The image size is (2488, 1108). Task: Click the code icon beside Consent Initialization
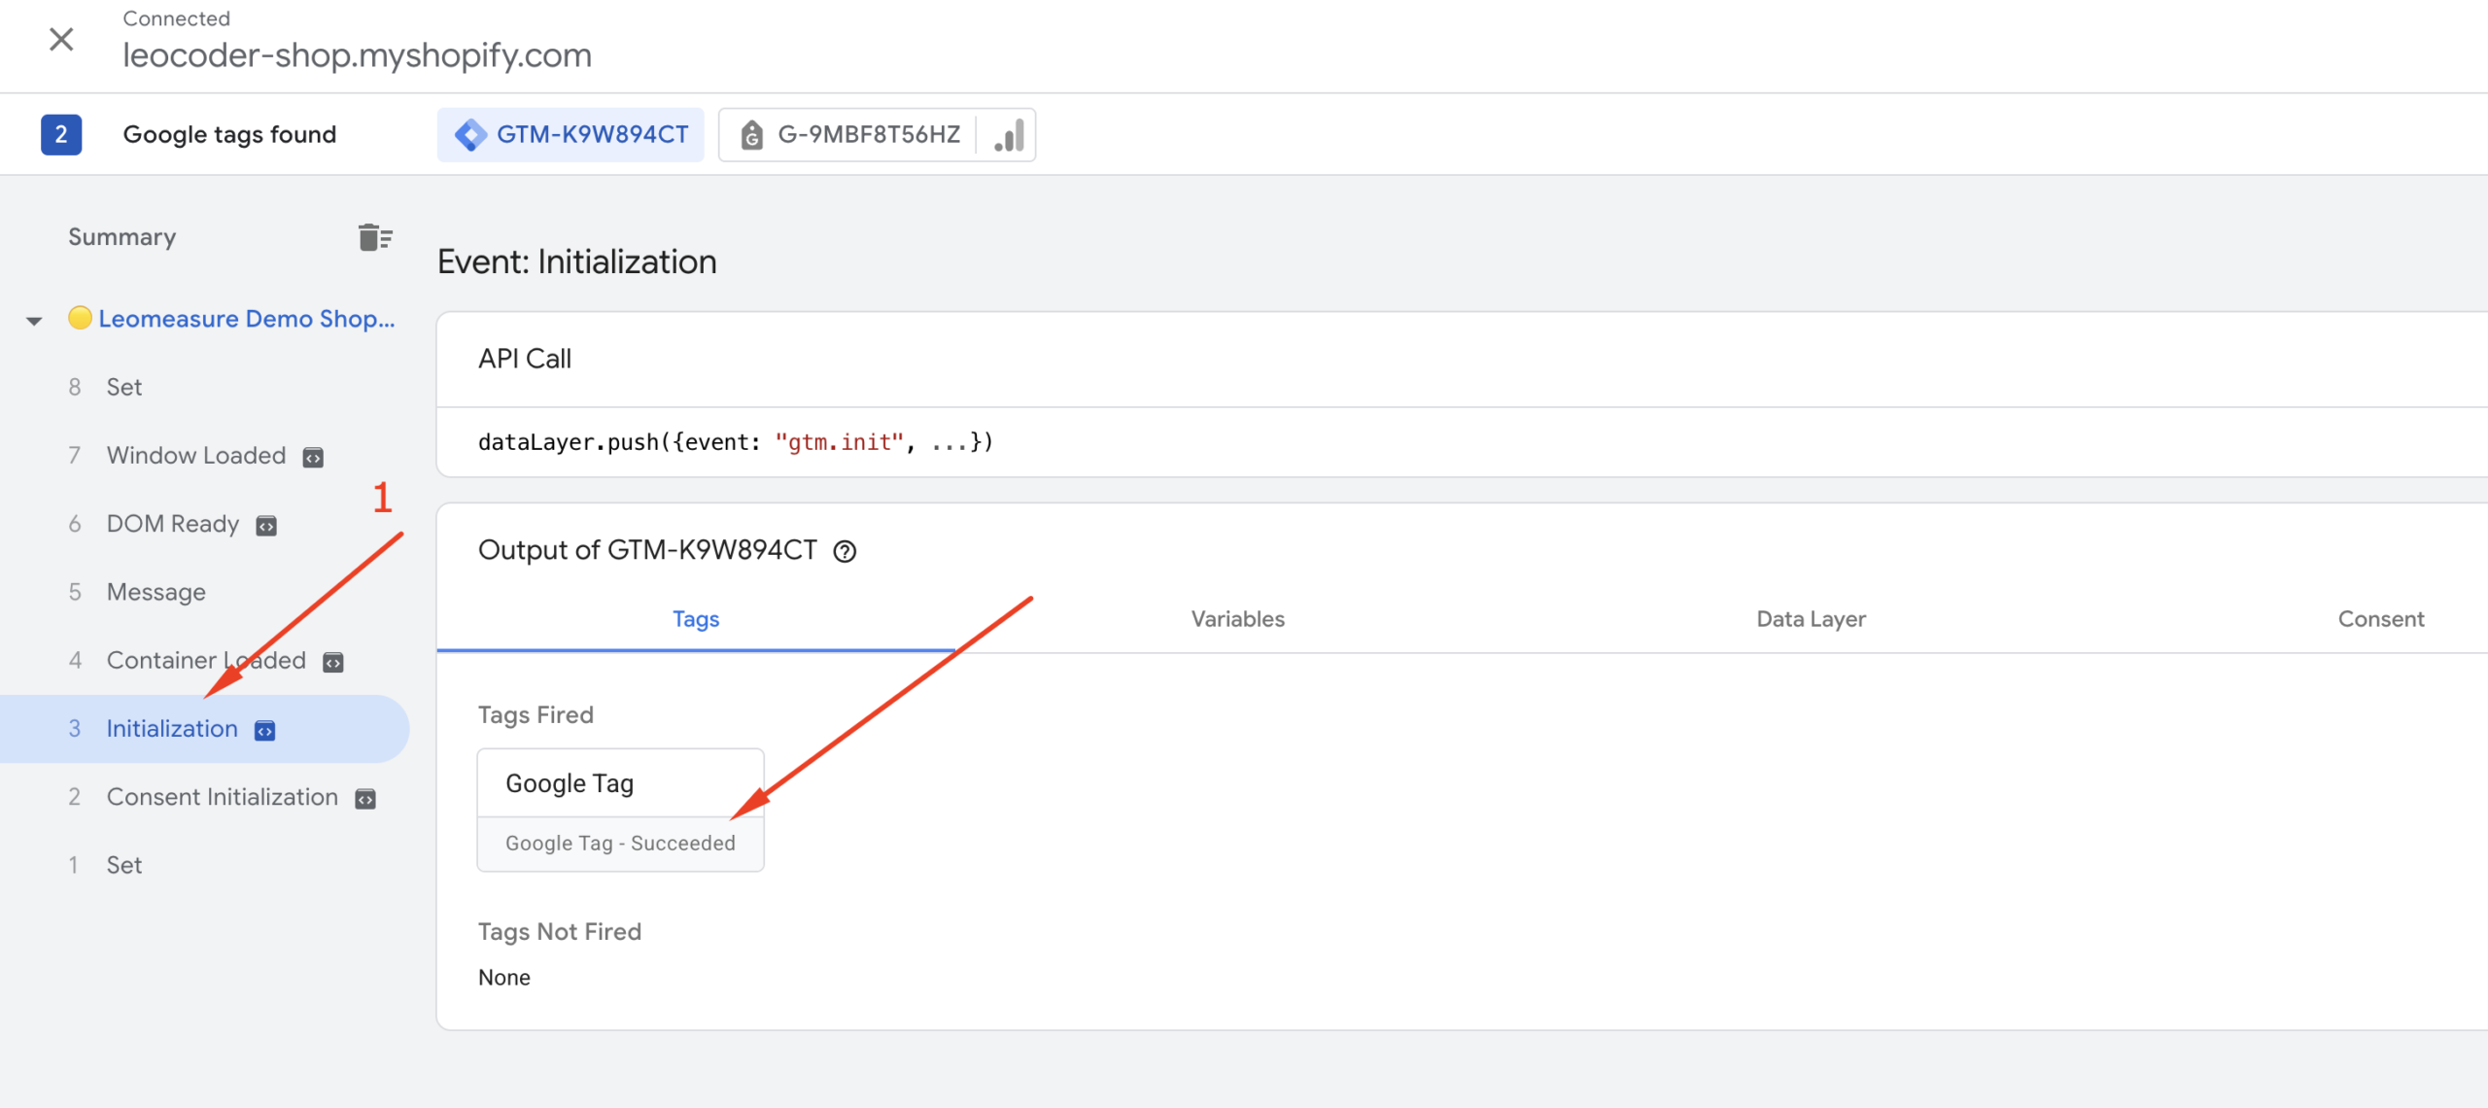click(365, 799)
